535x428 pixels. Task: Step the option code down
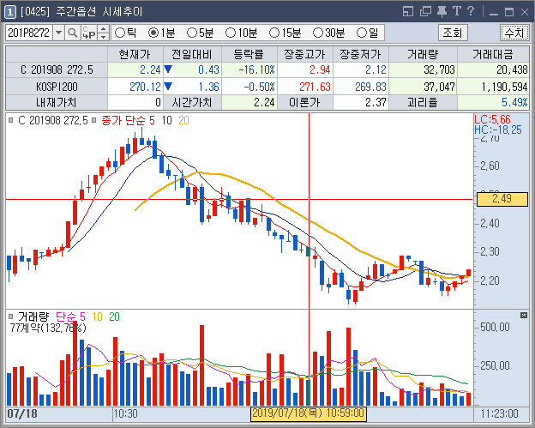point(104,37)
